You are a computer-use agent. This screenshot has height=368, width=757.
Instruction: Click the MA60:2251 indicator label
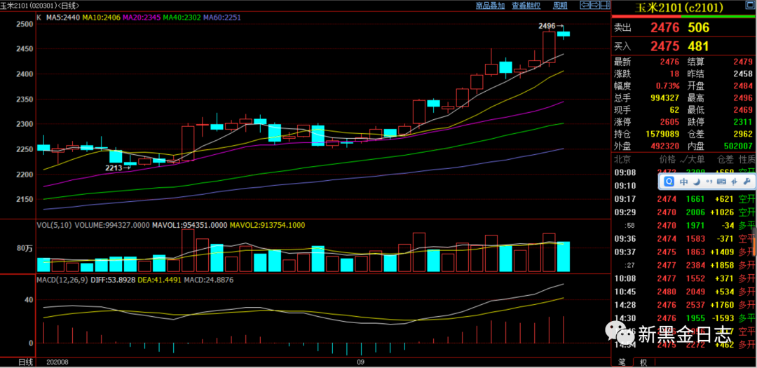click(x=221, y=18)
